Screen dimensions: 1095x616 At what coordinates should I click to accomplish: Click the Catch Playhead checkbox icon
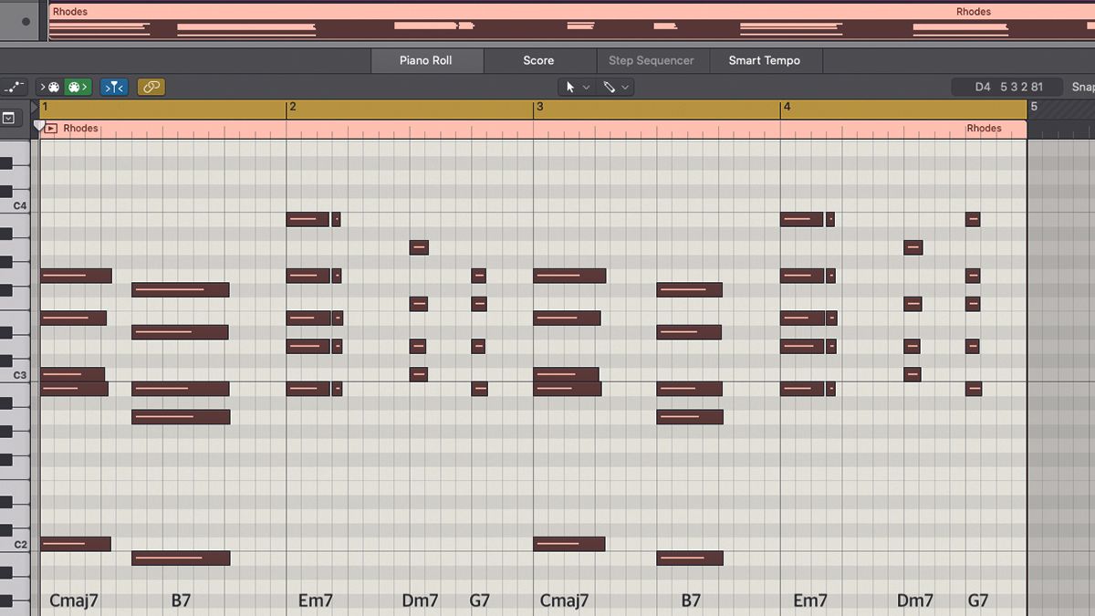pyautogui.click(x=10, y=119)
